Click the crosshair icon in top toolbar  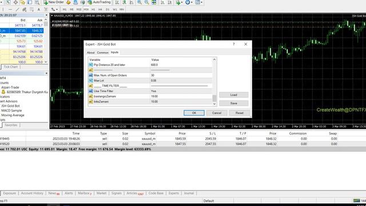[x=15, y=2]
